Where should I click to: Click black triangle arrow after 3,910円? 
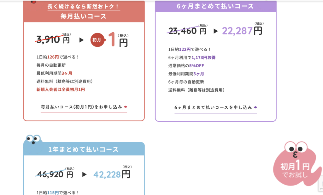(81, 40)
